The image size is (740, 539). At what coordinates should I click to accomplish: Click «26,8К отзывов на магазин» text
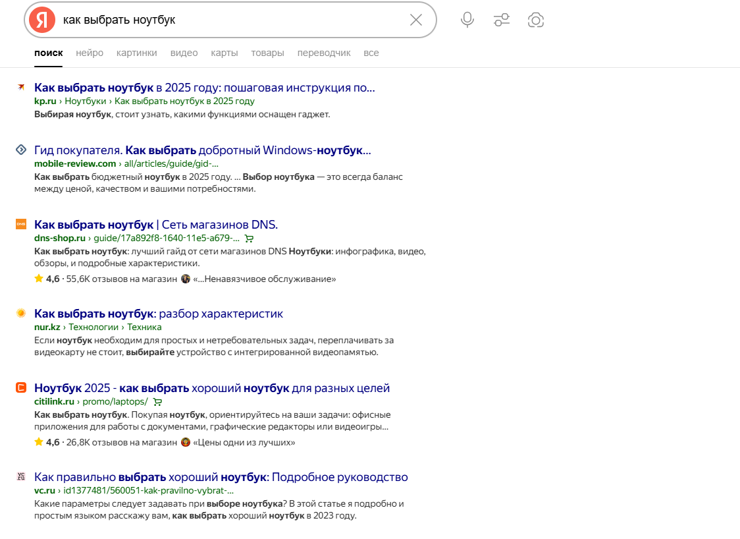[122, 442]
